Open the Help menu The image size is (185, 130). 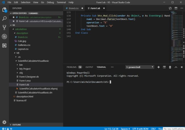pos(71,2)
